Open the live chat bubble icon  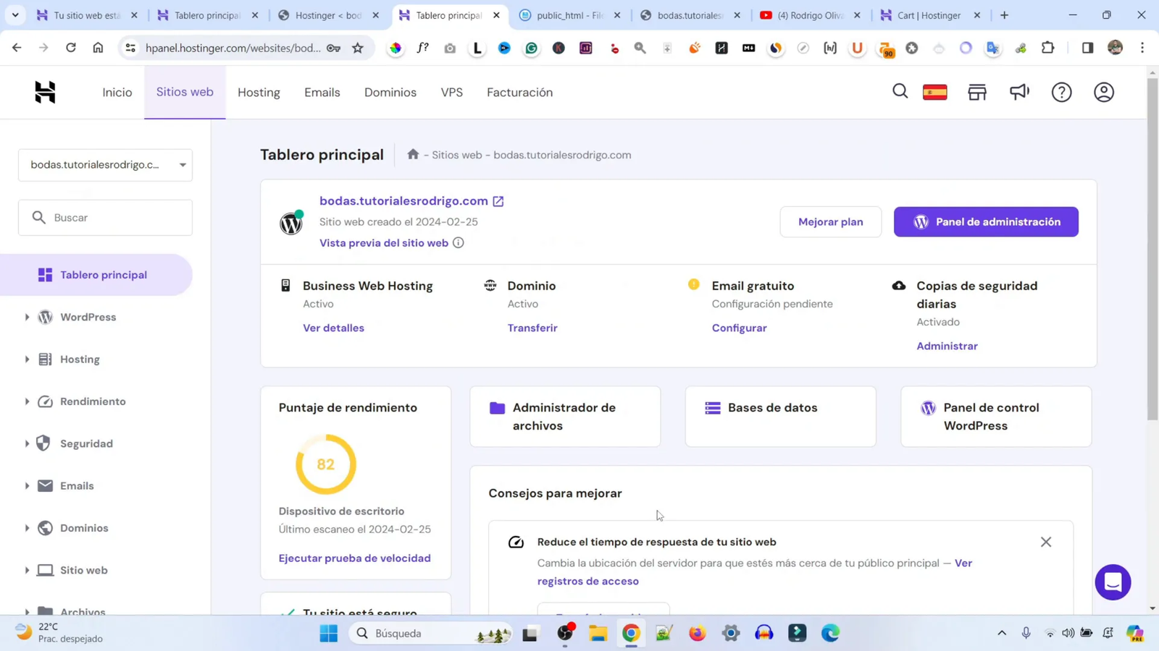(x=1113, y=582)
